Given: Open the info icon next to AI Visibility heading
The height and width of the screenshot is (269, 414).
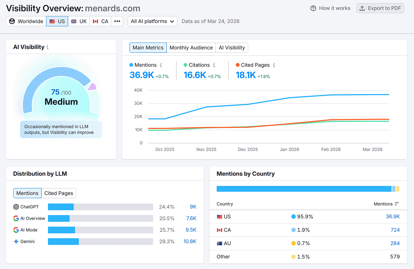Looking at the screenshot, I should (x=48, y=47).
